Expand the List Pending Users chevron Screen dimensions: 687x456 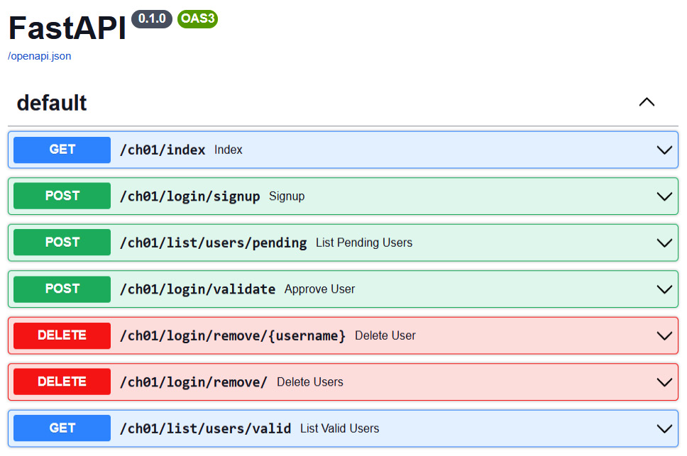click(x=664, y=243)
